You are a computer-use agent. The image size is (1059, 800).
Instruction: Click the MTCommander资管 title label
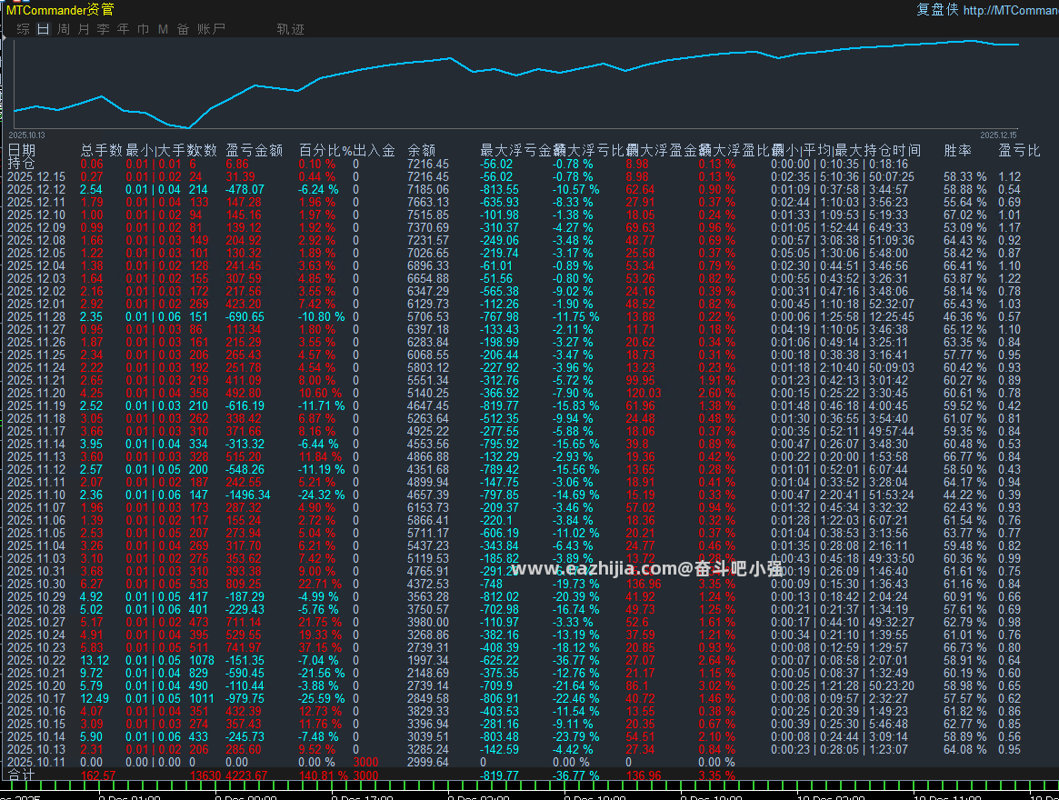(x=60, y=9)
